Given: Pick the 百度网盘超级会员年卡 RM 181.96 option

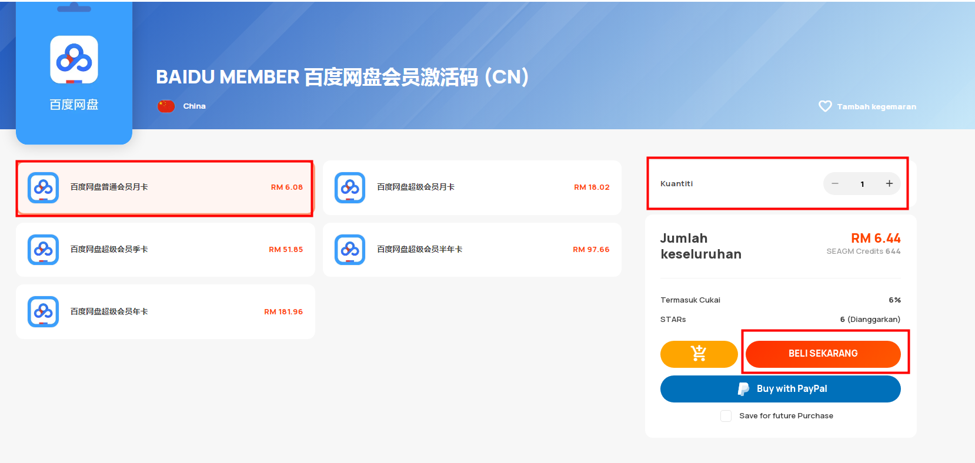Looking at the screenshot, I should coord(165,311).
